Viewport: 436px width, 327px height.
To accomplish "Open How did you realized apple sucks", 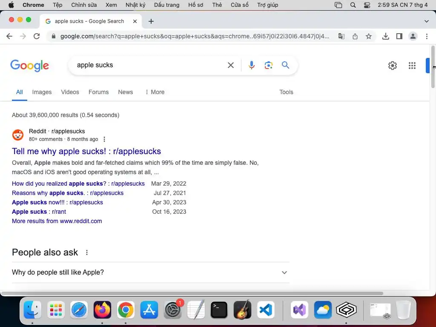I will [x=78, y=184].
